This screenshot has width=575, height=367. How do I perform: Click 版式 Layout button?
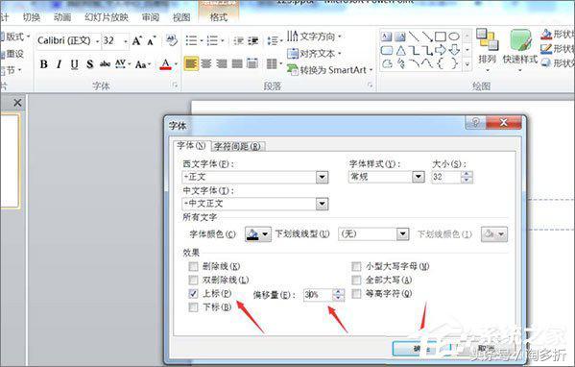[15, 37]
